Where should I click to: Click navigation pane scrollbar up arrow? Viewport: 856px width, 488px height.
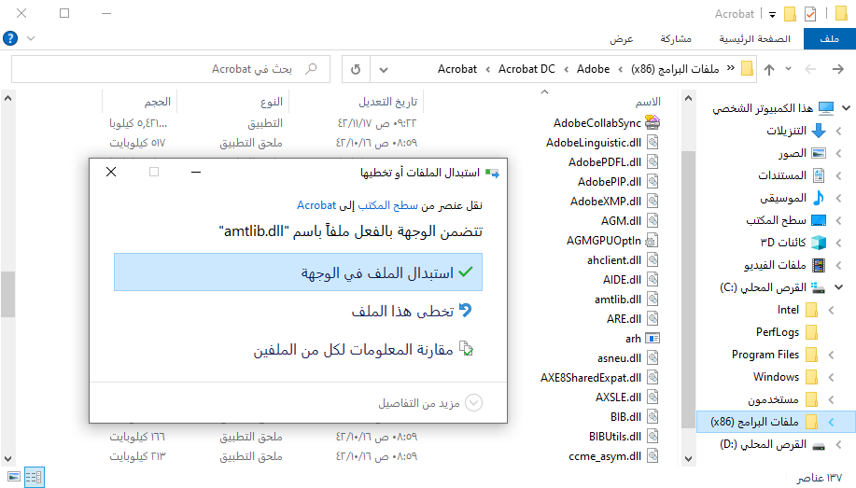688,98
